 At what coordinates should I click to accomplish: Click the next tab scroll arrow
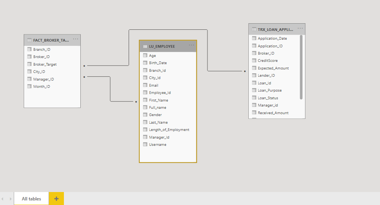pyautogui.click(x=10, y=199)
